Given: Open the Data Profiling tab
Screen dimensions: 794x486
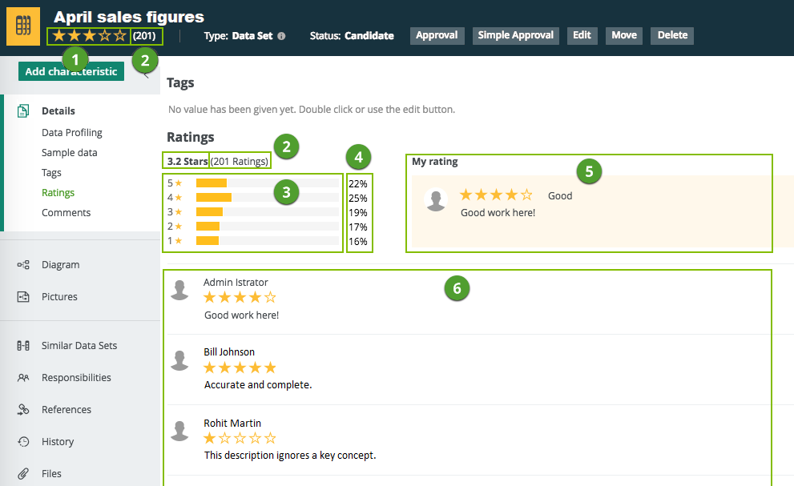Looking at the screenshot, I should click(x=72, y=133).
